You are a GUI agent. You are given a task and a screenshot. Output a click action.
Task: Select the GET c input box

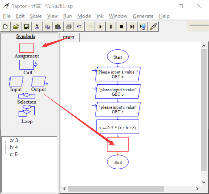(x=118, y=109)
